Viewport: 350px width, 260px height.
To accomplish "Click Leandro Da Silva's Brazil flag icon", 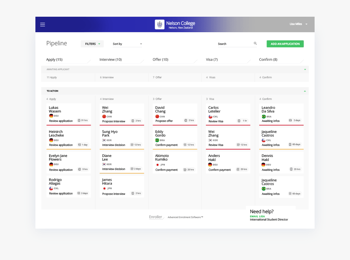I will pos(264,117).
